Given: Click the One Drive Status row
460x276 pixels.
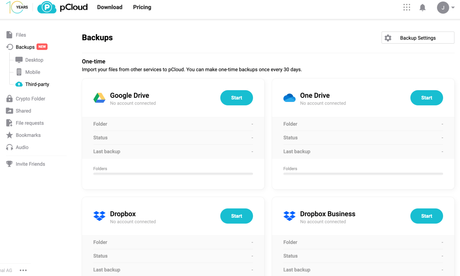Looking at the screenshot, I should 363,138.
